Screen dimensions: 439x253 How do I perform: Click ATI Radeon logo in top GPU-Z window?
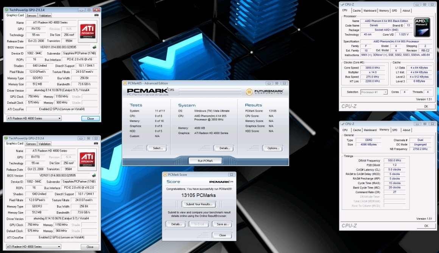point(88,31)
